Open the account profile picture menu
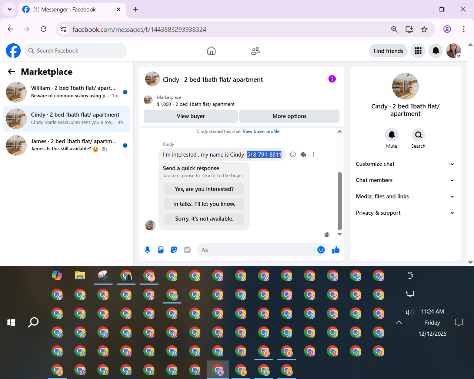 454,51
